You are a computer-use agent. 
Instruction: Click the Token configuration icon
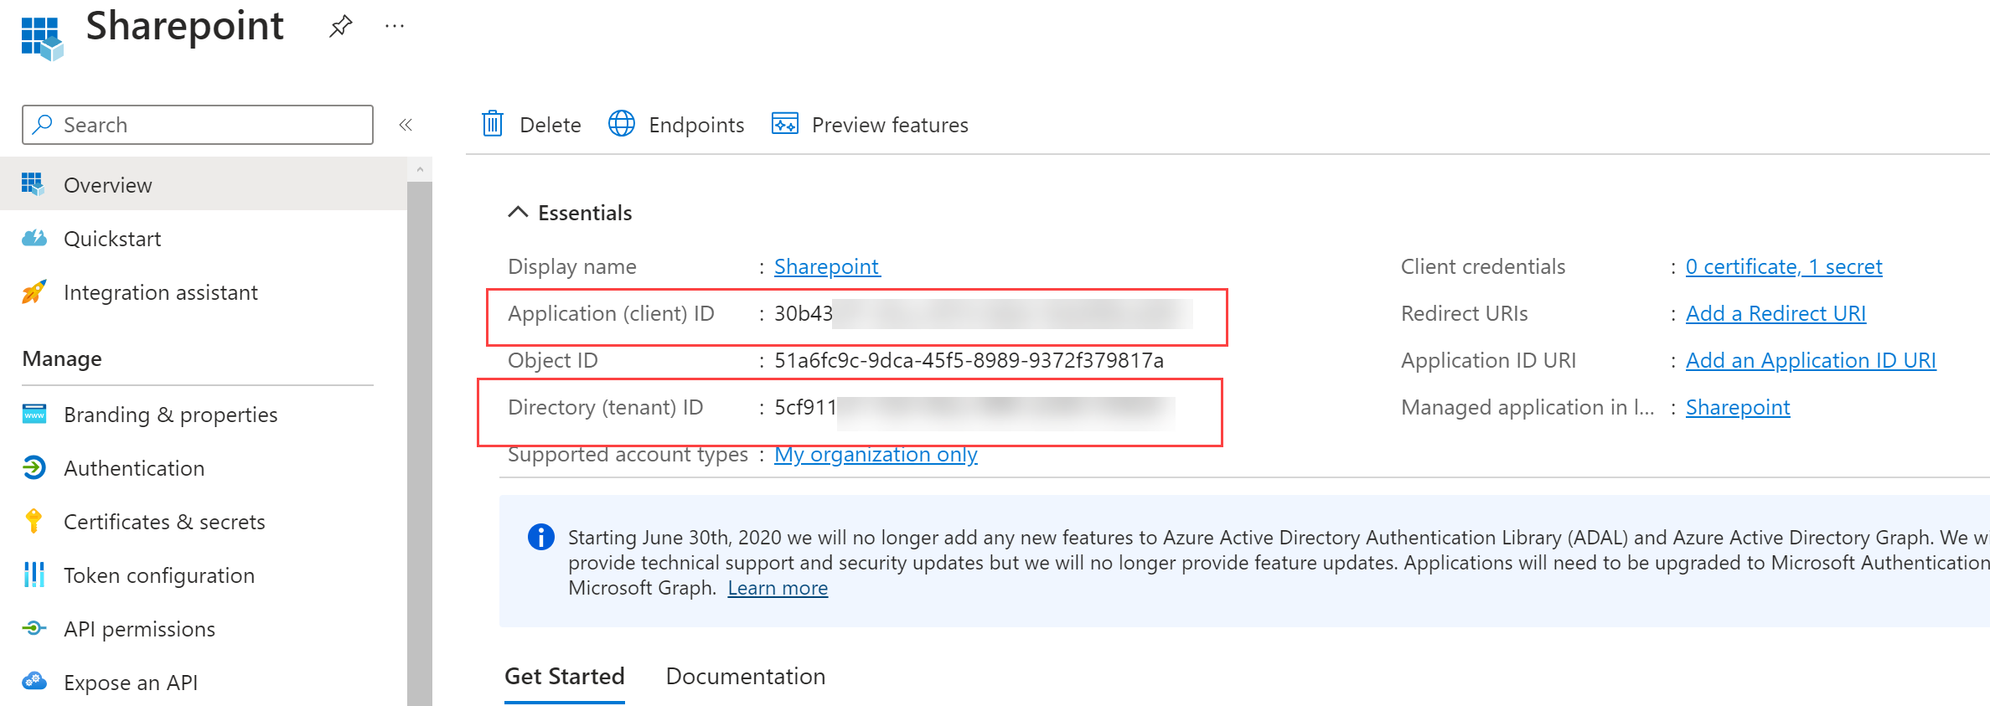(x=34, y=575)
